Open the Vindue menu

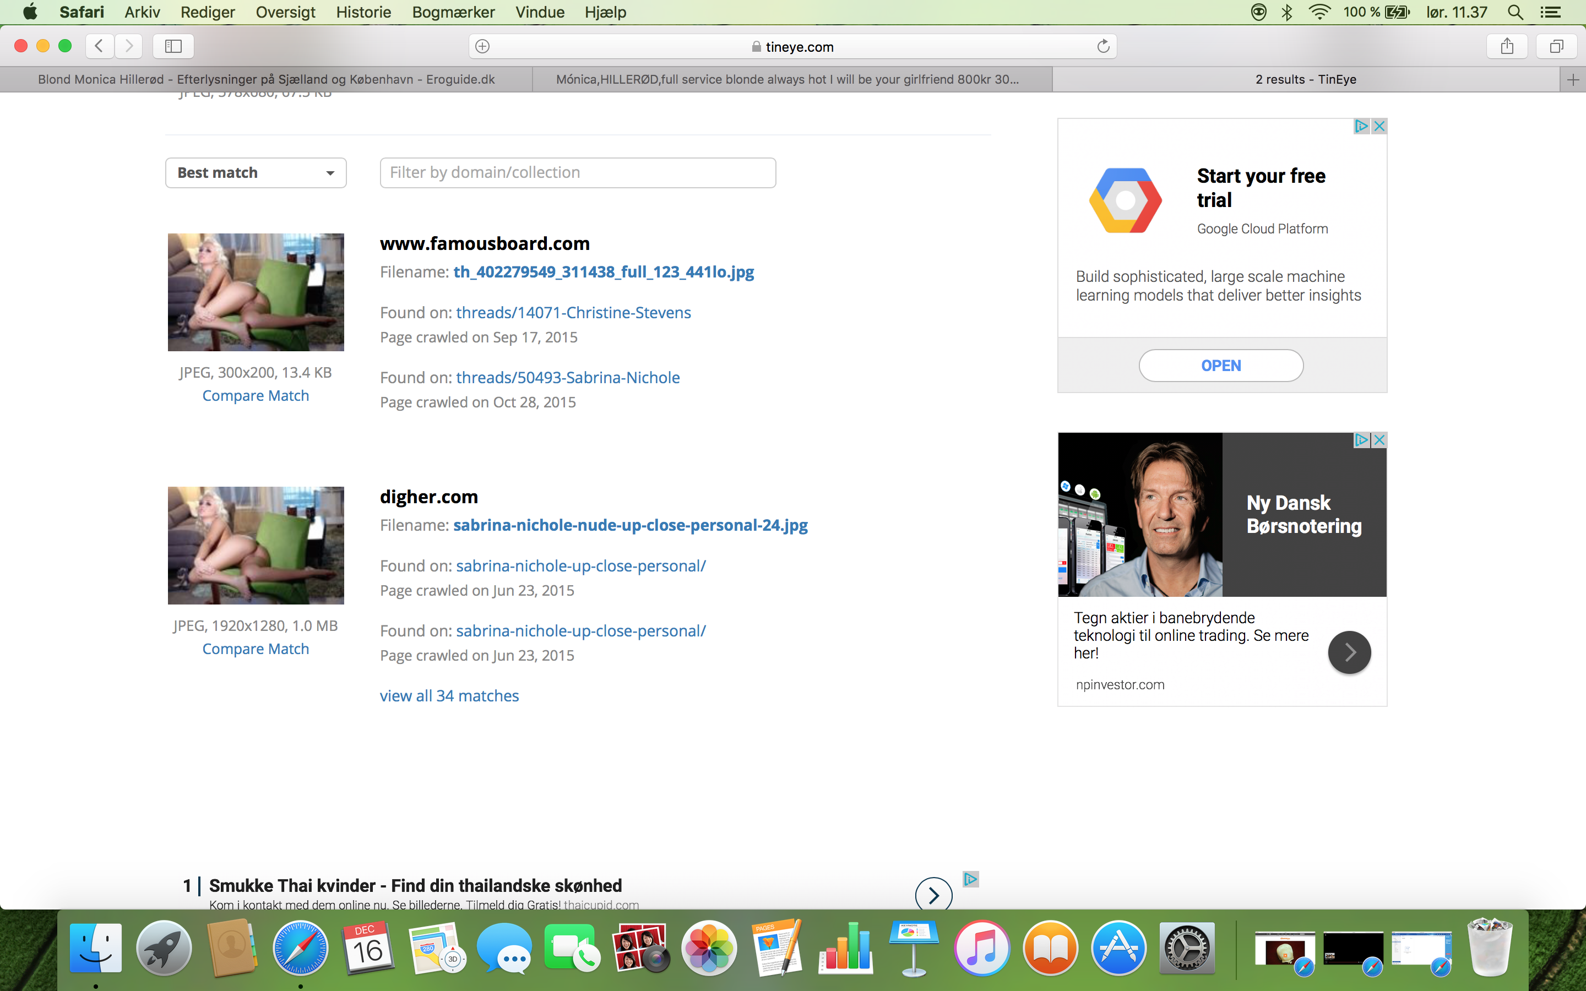tap(540, 13)
